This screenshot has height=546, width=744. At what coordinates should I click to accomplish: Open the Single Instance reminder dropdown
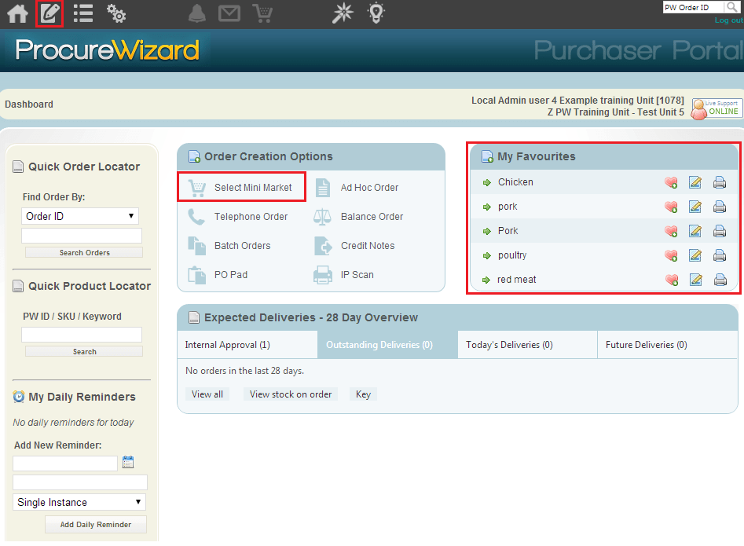coord(79,501)
